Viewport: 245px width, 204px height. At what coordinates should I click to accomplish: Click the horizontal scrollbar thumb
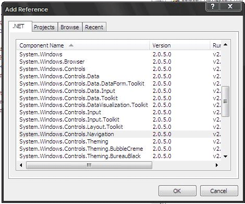pyautogui.click(x=89, y=165)
